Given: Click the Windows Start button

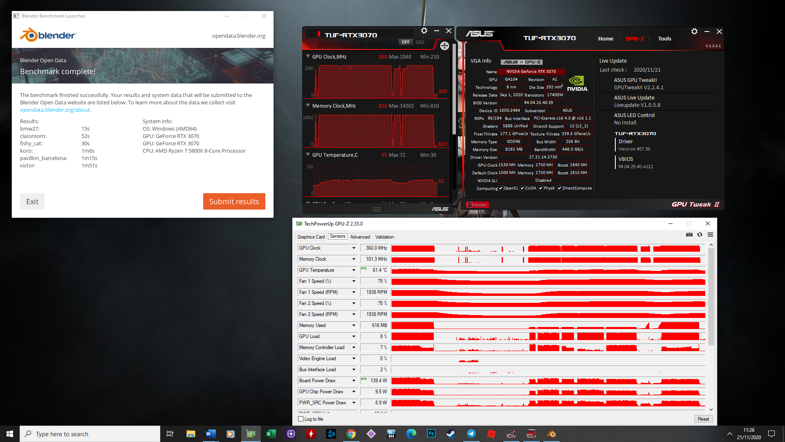Looking at the screenshot, I should 10,434.
